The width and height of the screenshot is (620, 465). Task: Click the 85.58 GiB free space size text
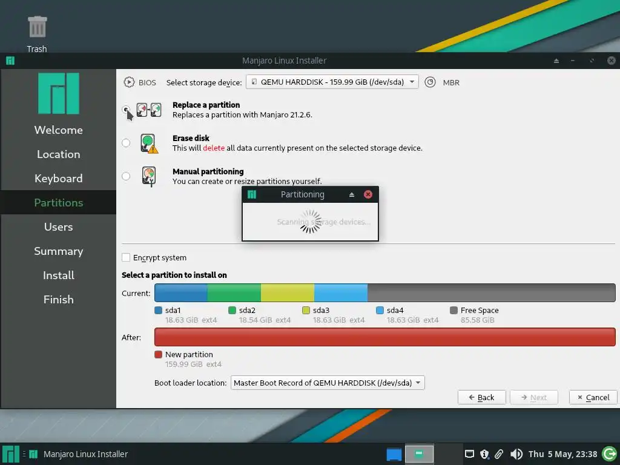[x=477, y=320]
